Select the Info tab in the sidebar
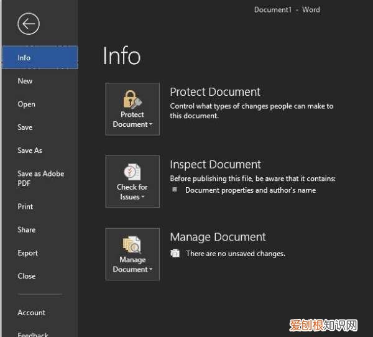Viewport: 373px width, 337px height. [x=24, y=58]
